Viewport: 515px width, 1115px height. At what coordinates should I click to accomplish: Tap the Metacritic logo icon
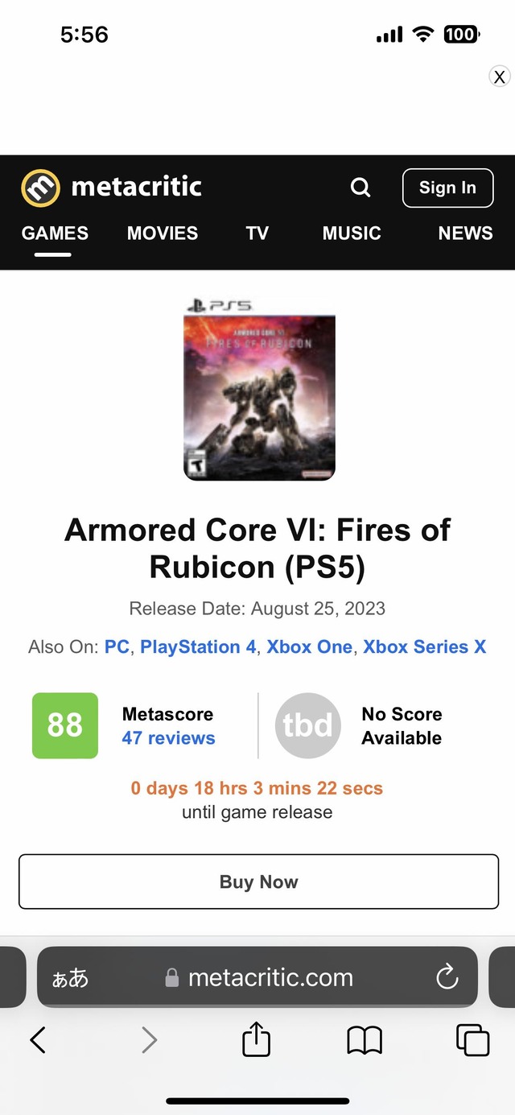40,188
